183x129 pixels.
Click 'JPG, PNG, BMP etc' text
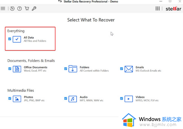(x=34, y=101)
